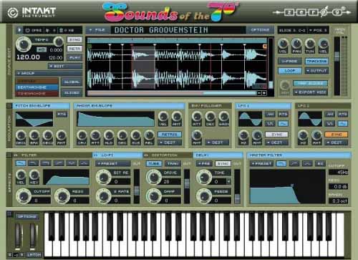The width and height of the screenshot is (358, 260).
Task: Open the OUTPUT dropdown
Action: point(316,71)
